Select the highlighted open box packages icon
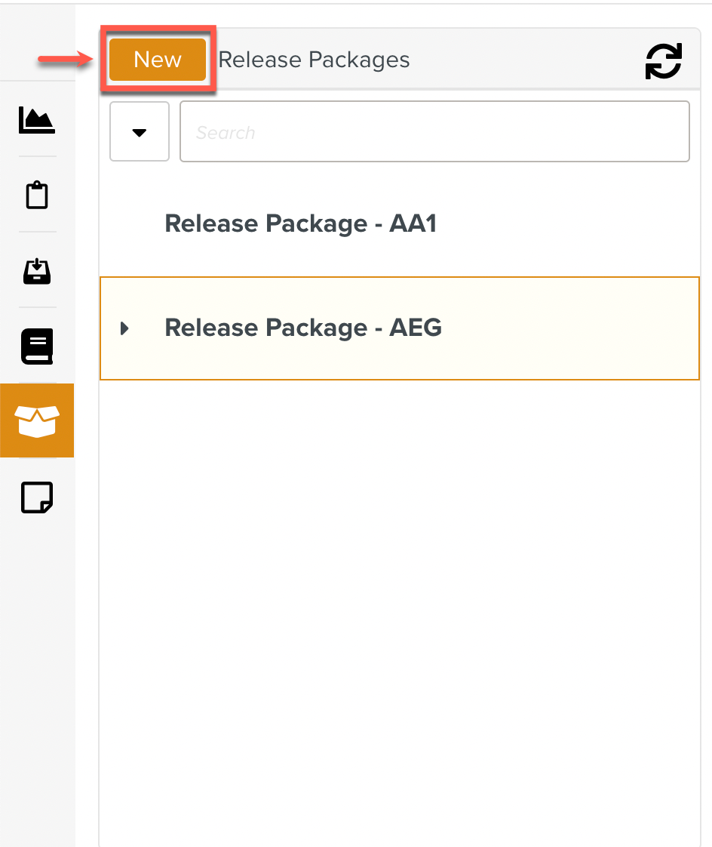712x847 pixels. (37, 420)
